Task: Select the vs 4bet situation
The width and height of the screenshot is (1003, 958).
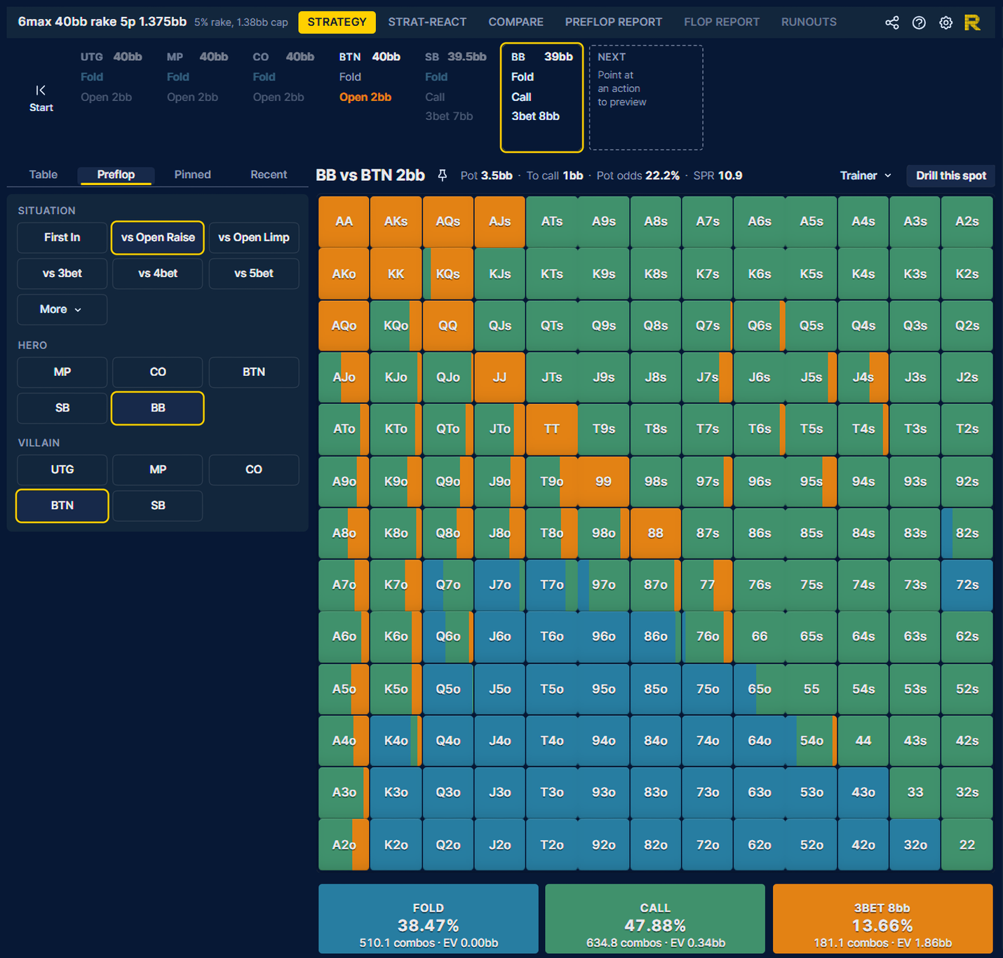Action: (158, 273)
